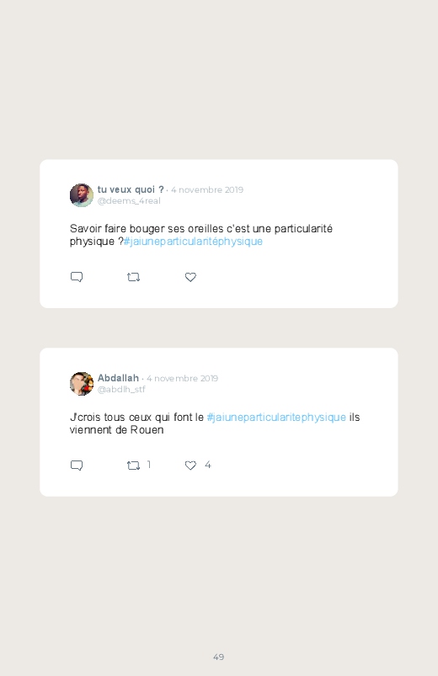Image resolution: width=438 pixels, height=676 pixels.
Task: Click the reply icon on deems_4real's tweet
Action: tap(77, 277)
